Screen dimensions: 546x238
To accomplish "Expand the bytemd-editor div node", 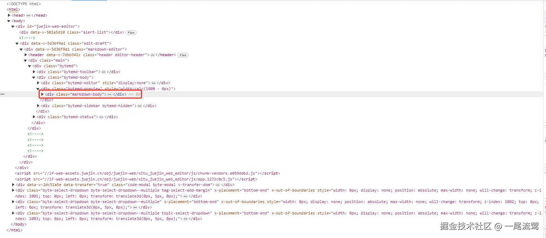I will coord(38,83).
